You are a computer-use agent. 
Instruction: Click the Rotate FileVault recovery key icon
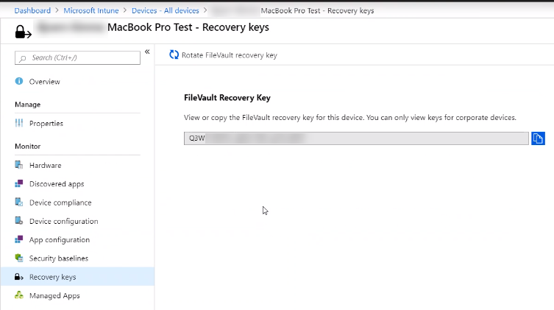(174, 55)
